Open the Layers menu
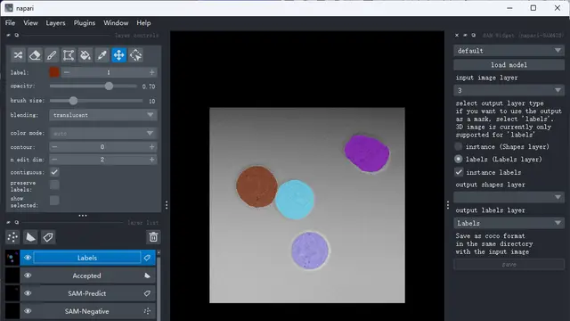Viewport: 570px width, 321px height. (55, 23)
